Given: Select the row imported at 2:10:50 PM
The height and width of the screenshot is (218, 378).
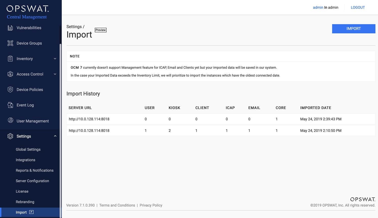Looking at the screenshot, I should 221,131.
